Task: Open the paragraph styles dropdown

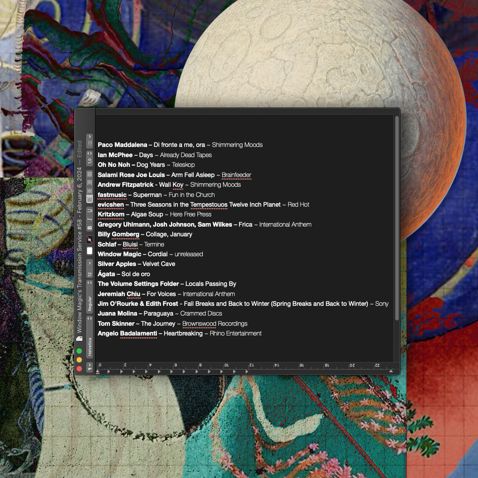Action: 89,366
